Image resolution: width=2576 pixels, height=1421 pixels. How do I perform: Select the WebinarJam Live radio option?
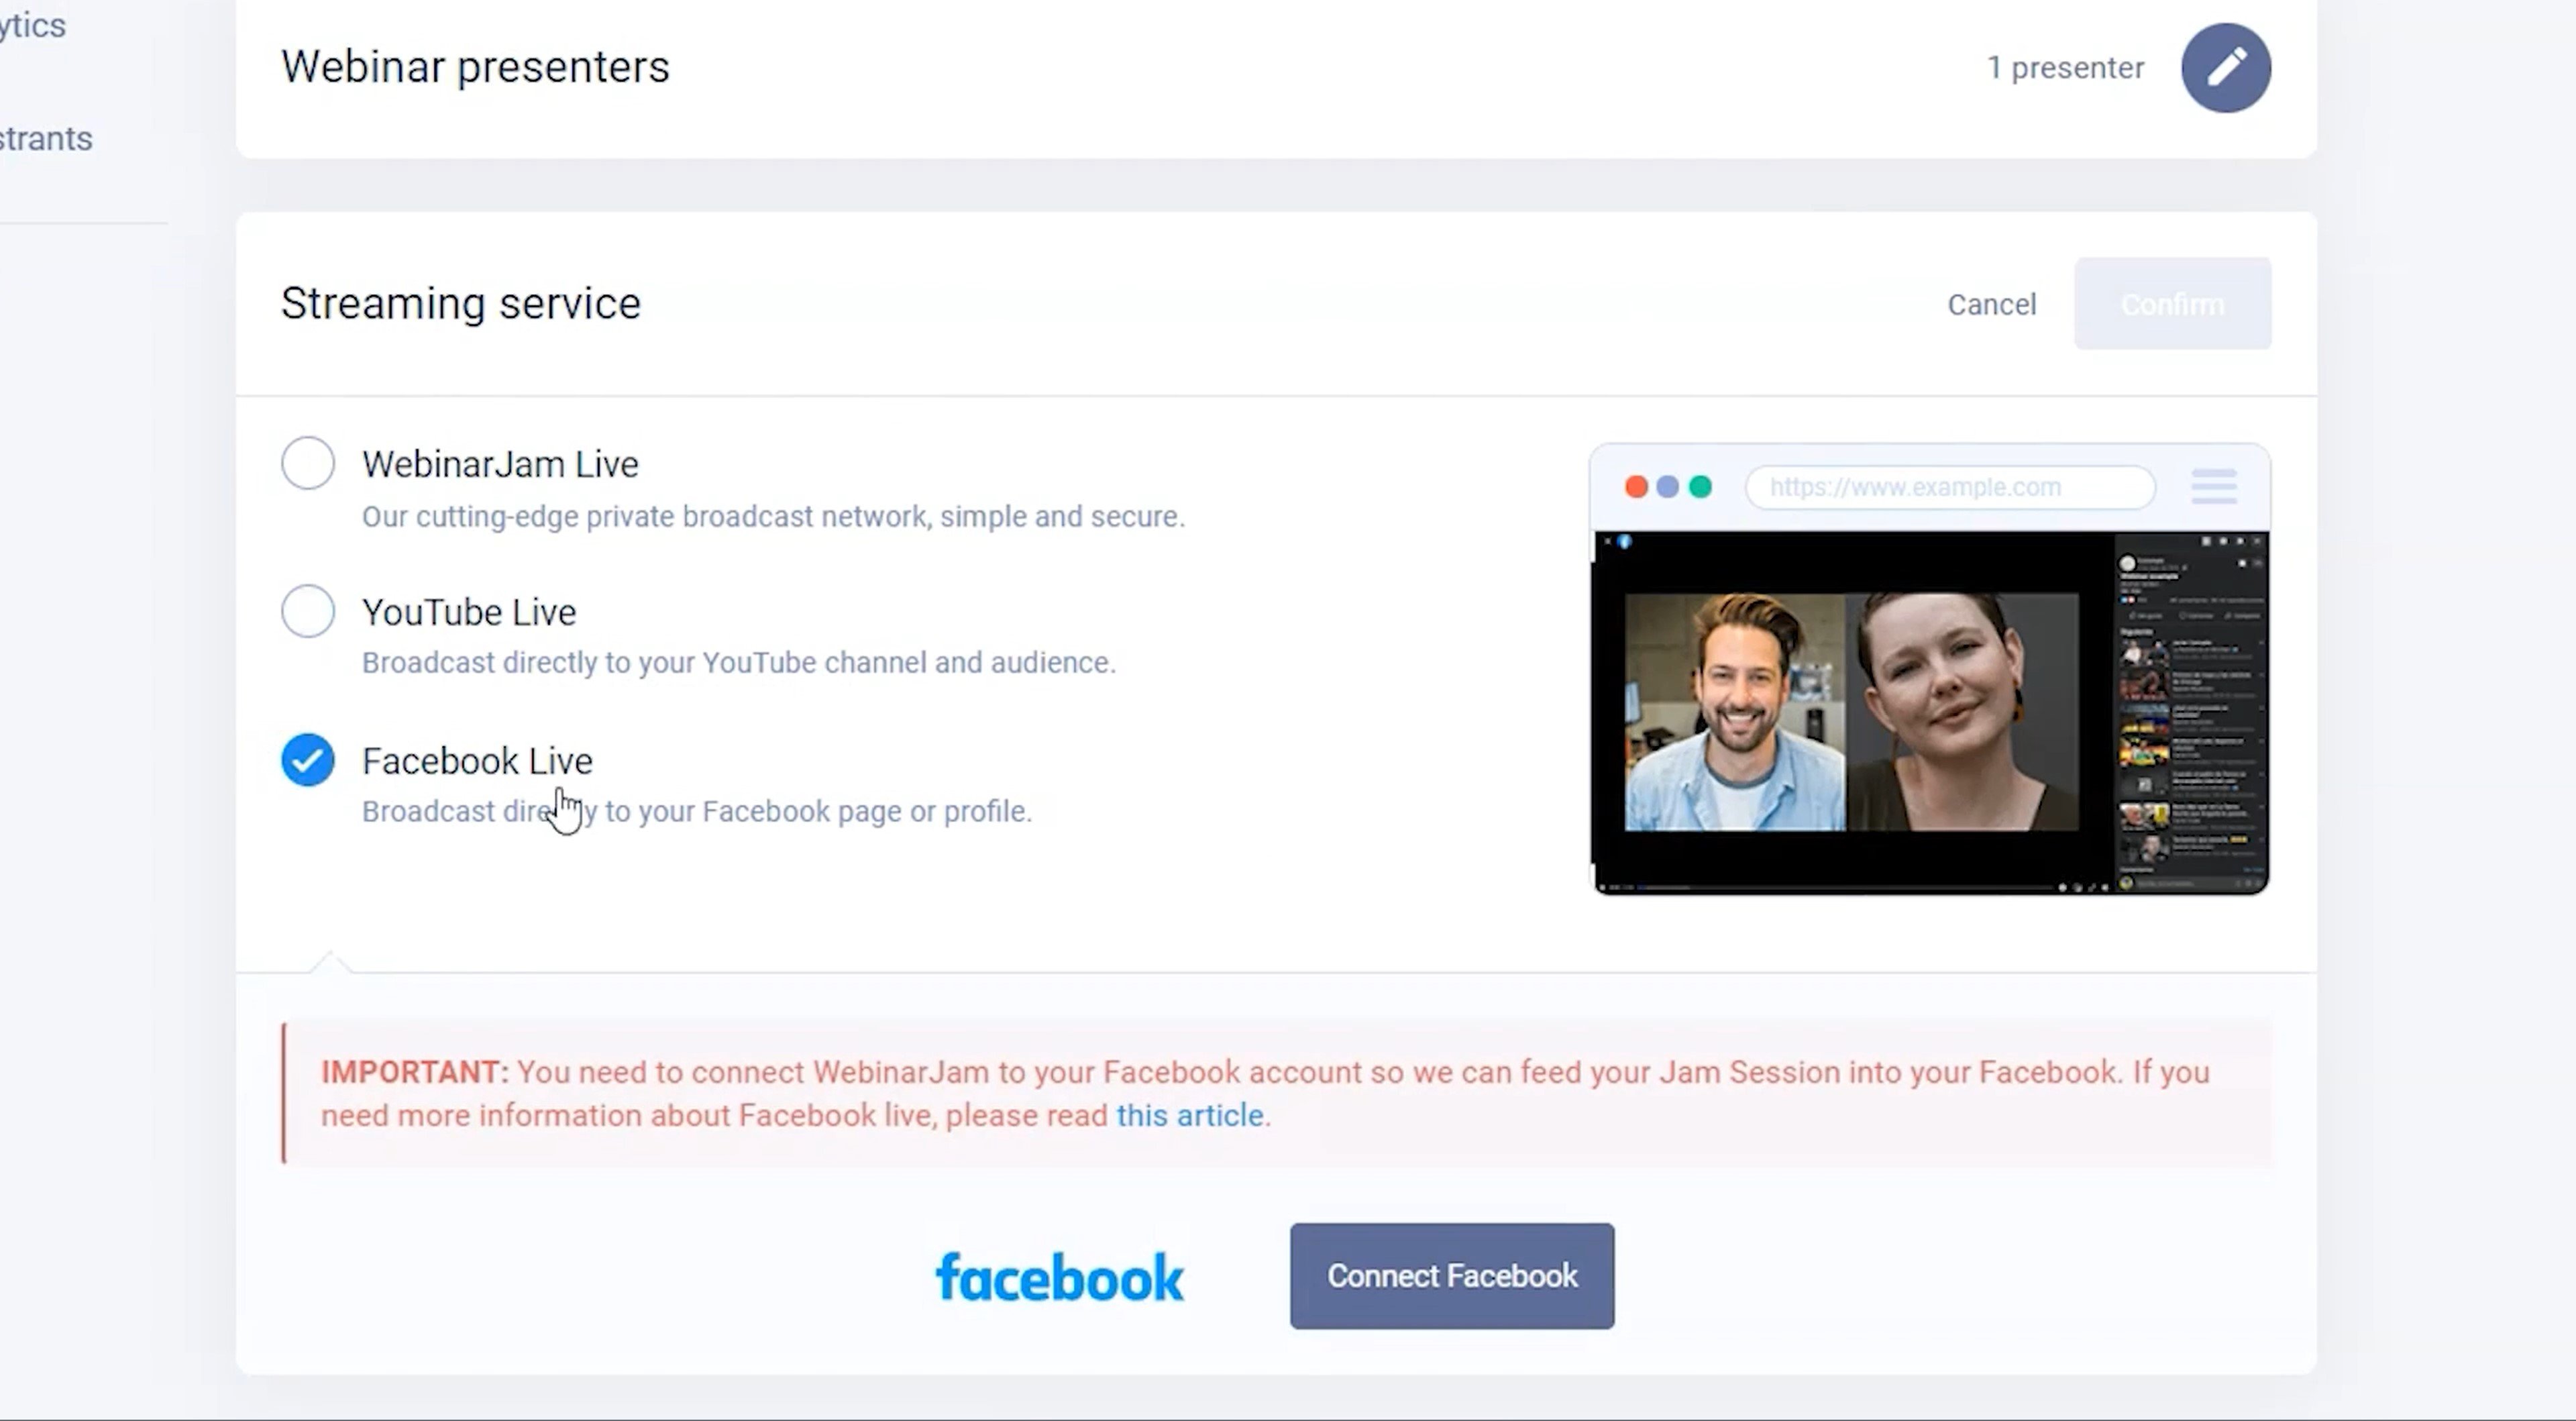click(x=308, y=463)
